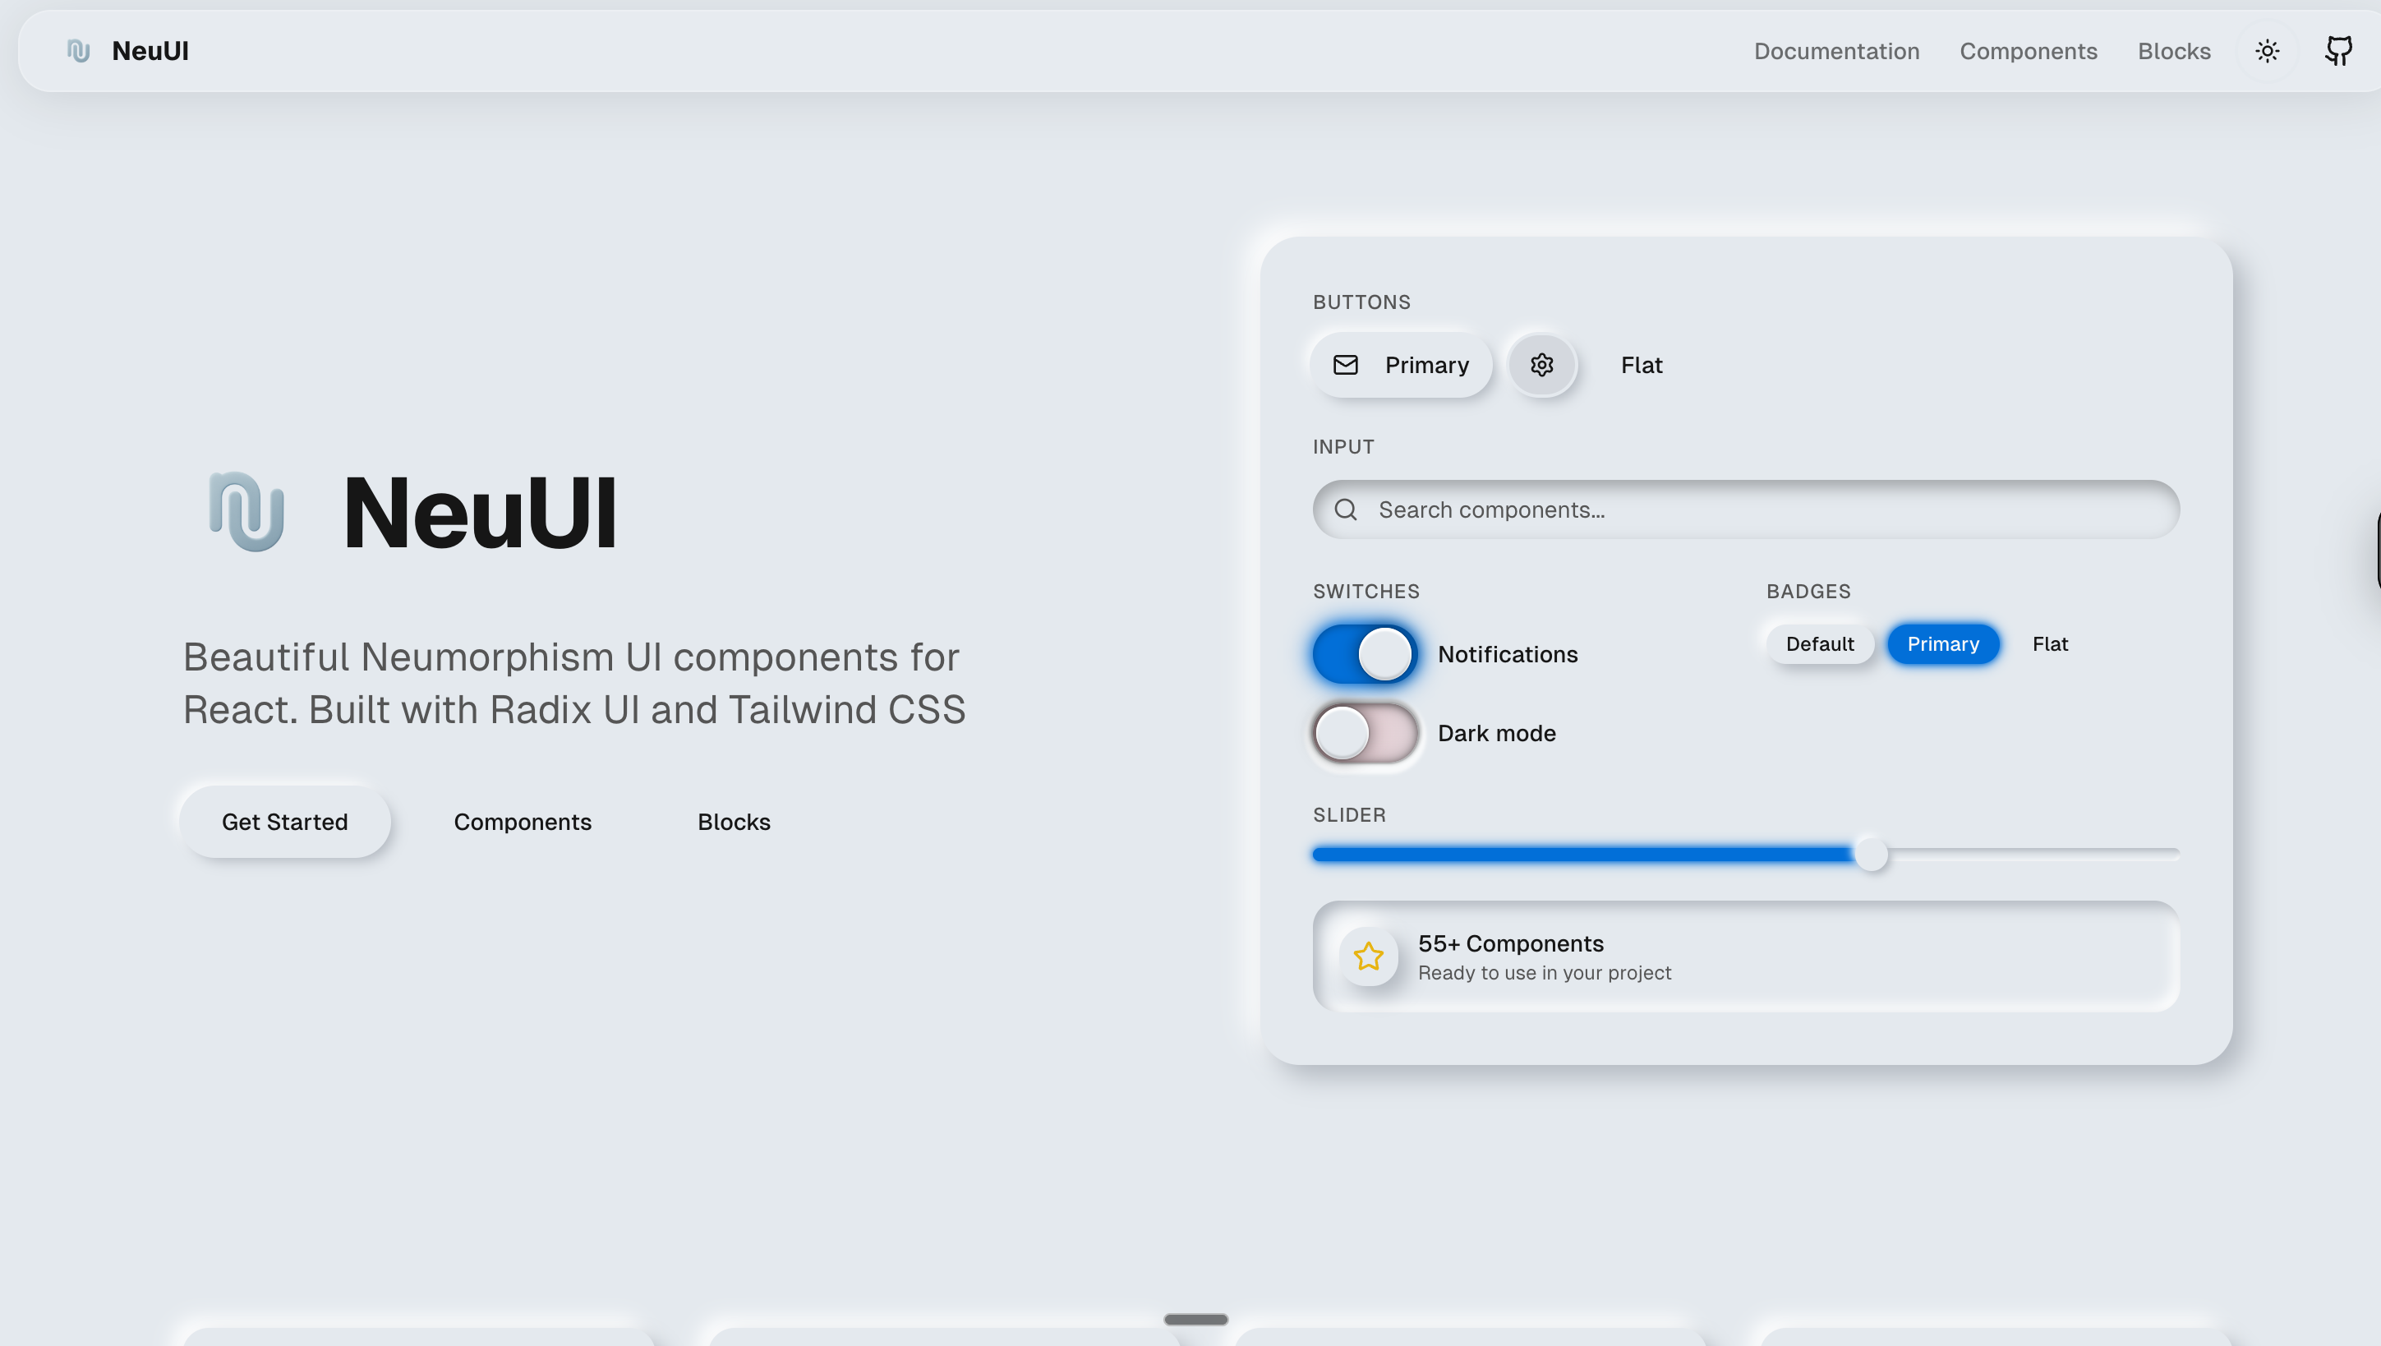
Task: Click the Get Started button
Action: pyautogui.click(x=284, y=822)
